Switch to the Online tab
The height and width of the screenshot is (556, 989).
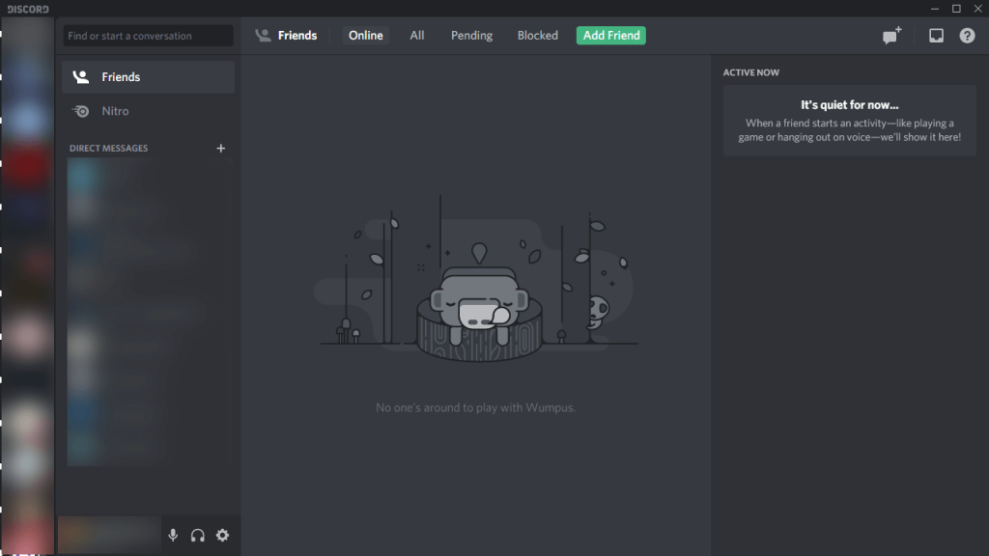point(366,36)
